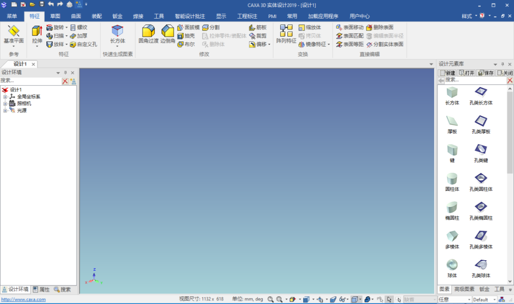Select the 表面匹配 match face tool

(x=349, y=36)
